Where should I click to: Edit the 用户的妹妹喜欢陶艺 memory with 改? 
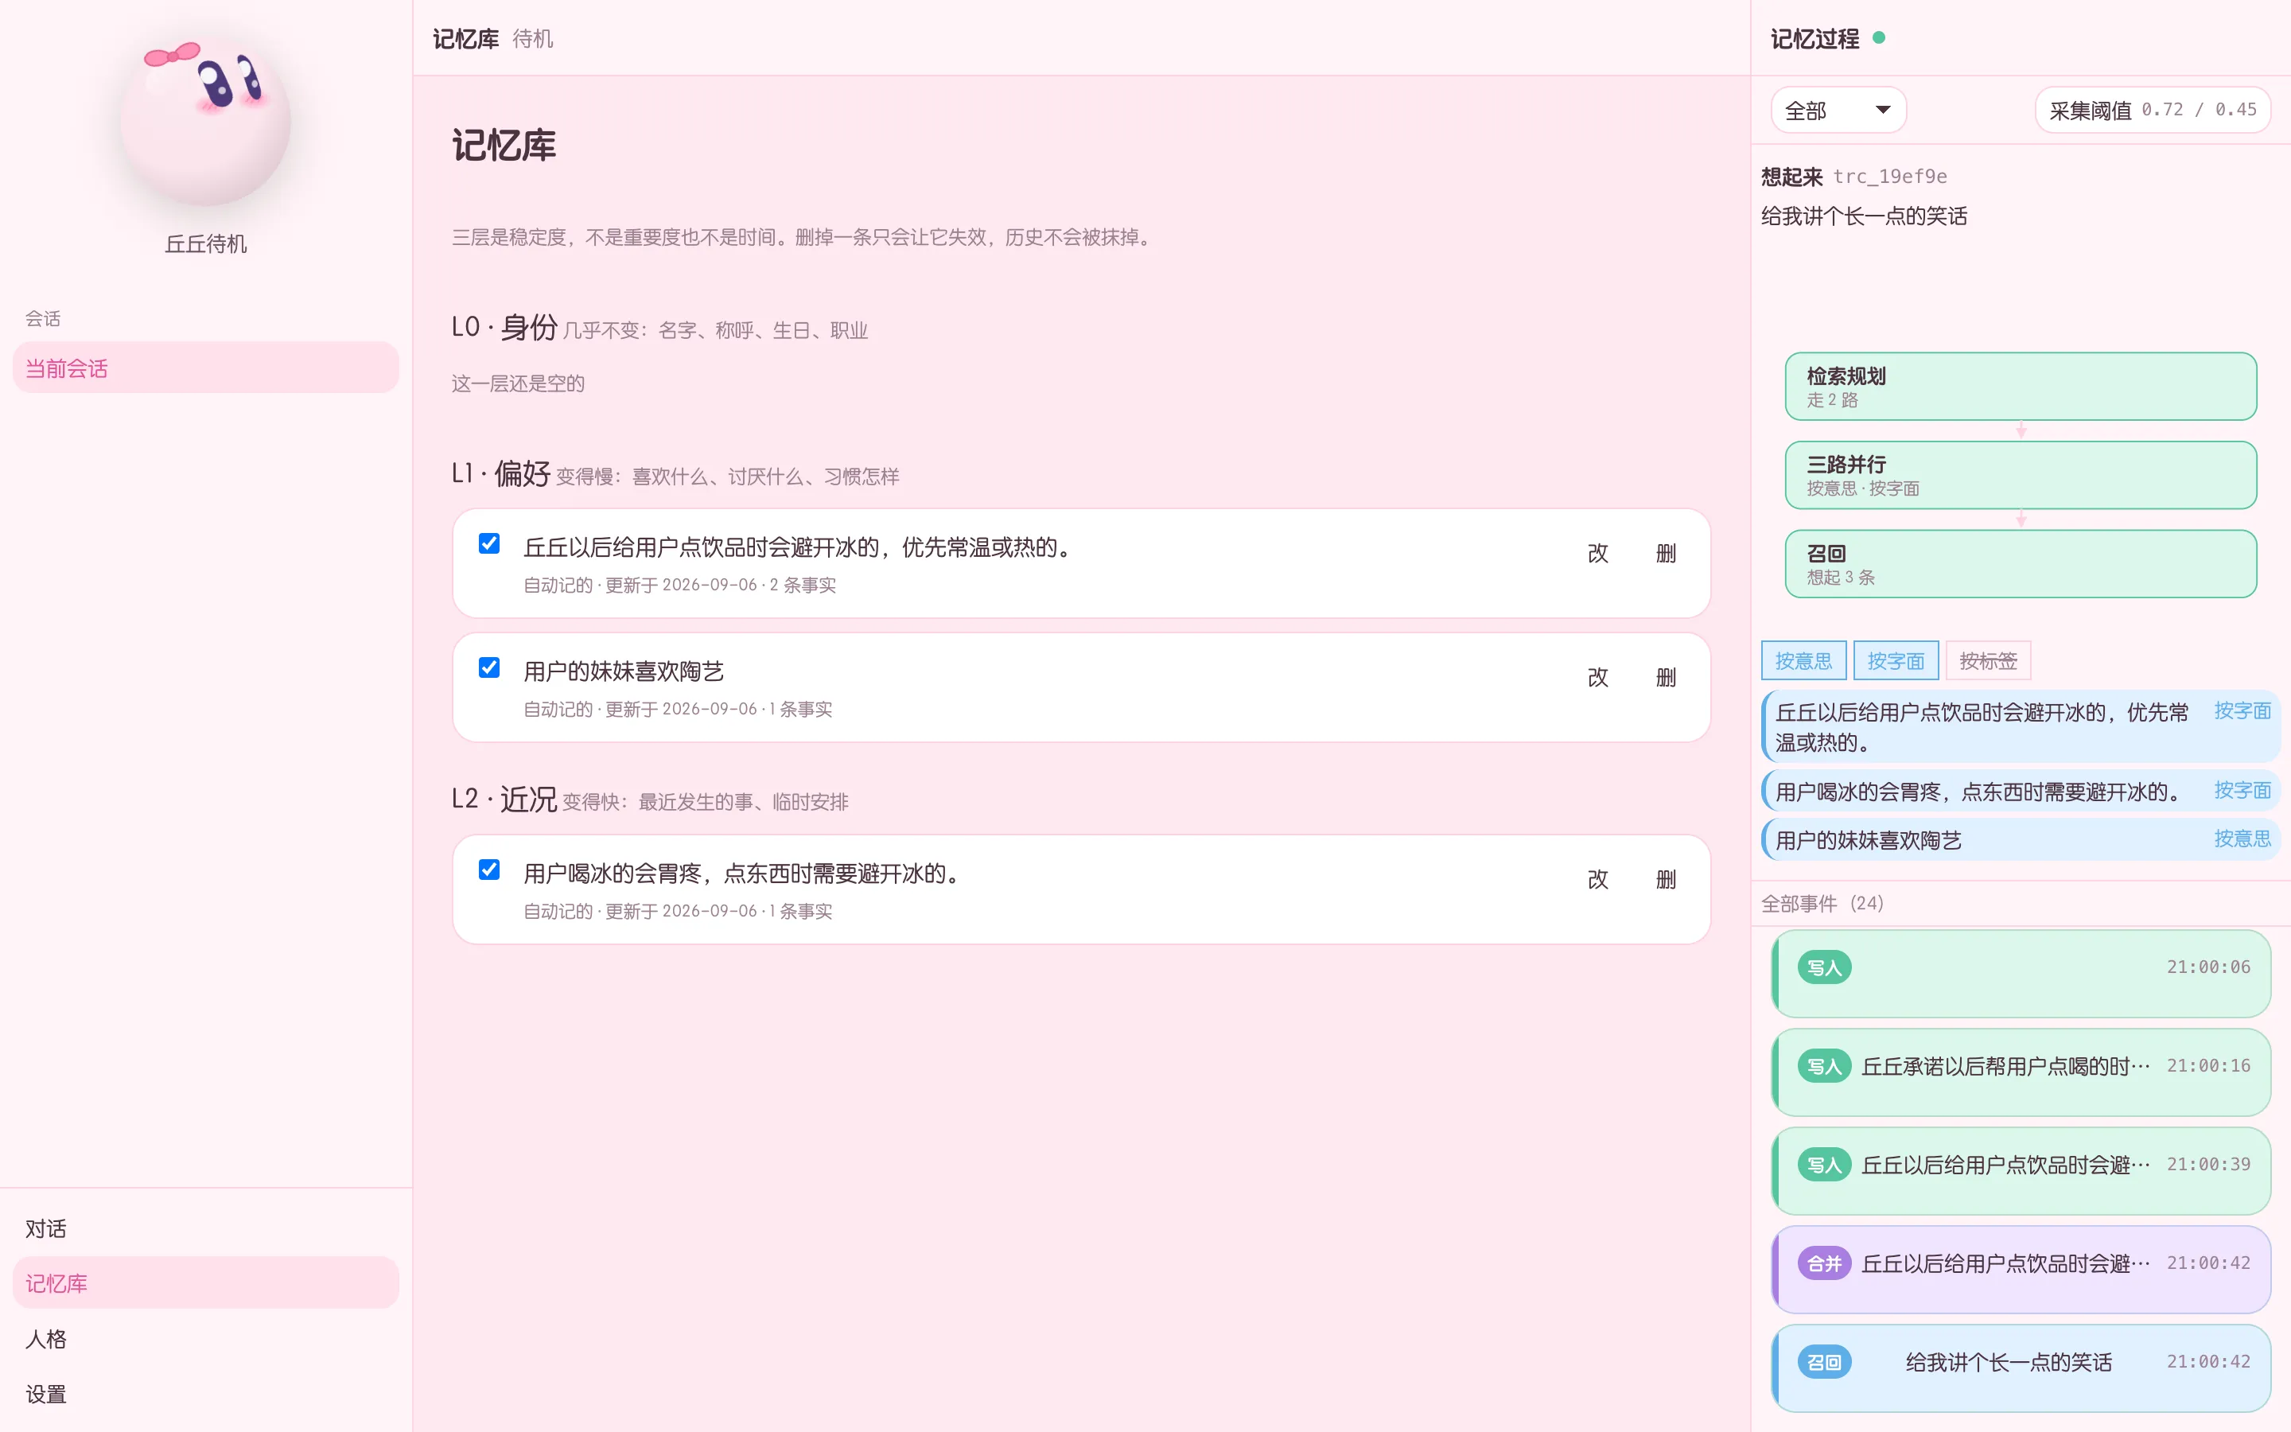(1598, 677)
